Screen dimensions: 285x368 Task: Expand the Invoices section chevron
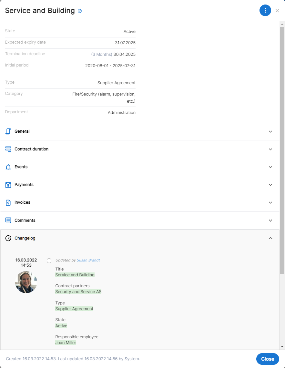coord(270,202)
